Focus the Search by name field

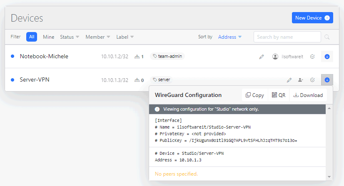(287, 37)
